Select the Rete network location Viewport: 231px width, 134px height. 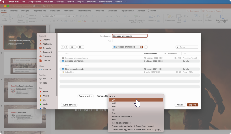tap(44, 83)
